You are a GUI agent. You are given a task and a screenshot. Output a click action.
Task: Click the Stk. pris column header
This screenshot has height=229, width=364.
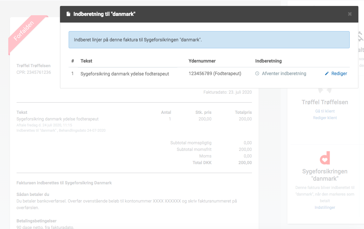pyautogui.click(x=203, y=113)
